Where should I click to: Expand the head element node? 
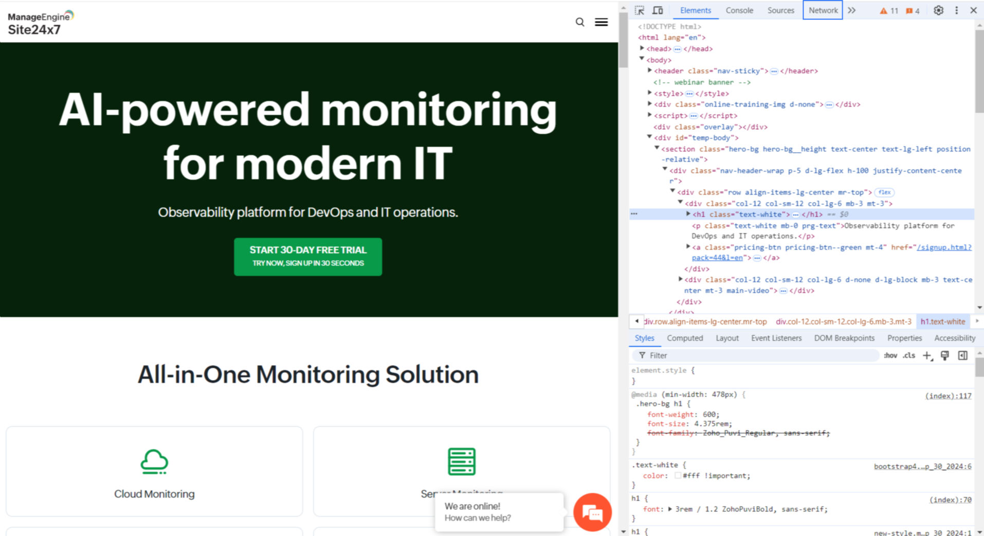(642, 48)
